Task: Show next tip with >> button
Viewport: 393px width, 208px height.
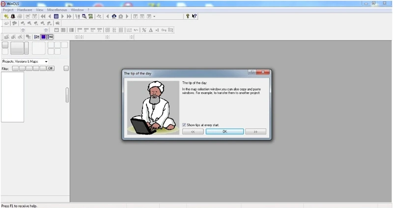Action: pyautogui.click(x=255, y=131)
